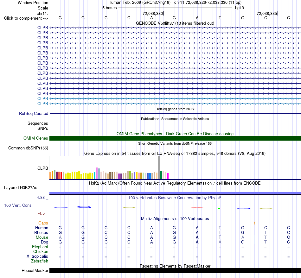Click the black RepeatMasker bar
Image resolution: width=301 pixels, height=278 pixels.
tap(175, 270)
